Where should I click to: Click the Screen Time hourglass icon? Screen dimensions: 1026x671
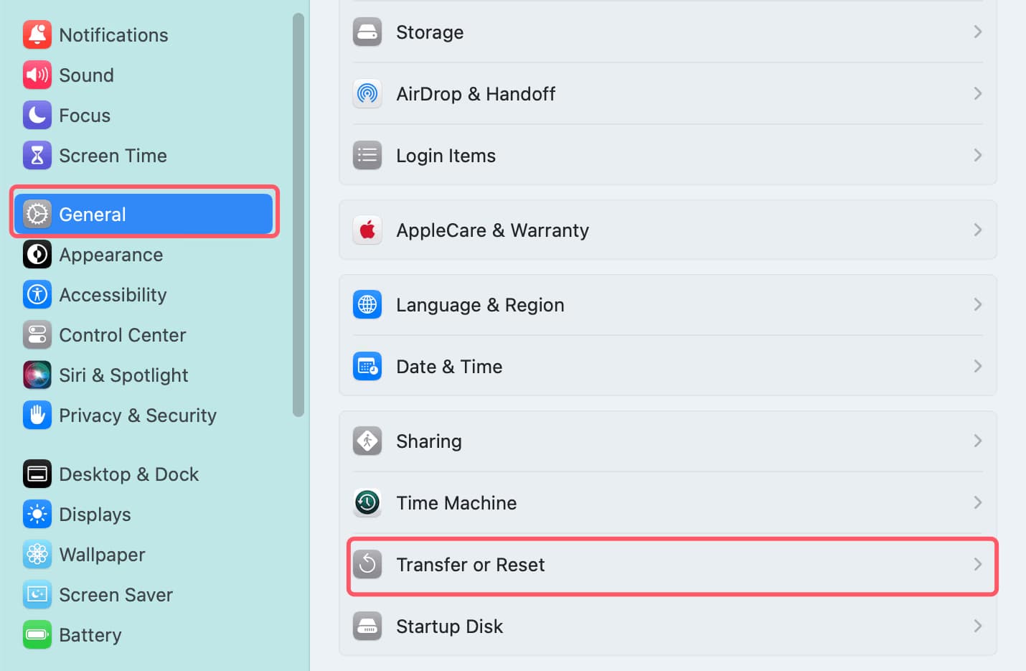point(37,155)
